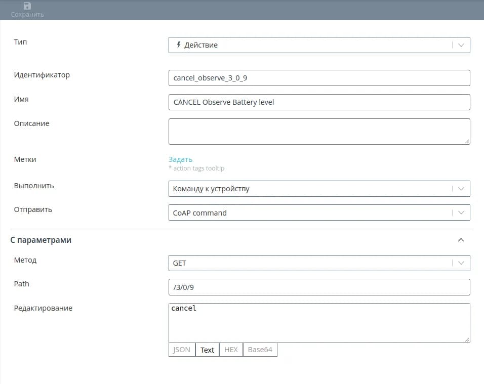The height and width of the screenshot is (384, 484).
Task: Click the Path input with /3/0/9
Action: (x=319, y=287)
